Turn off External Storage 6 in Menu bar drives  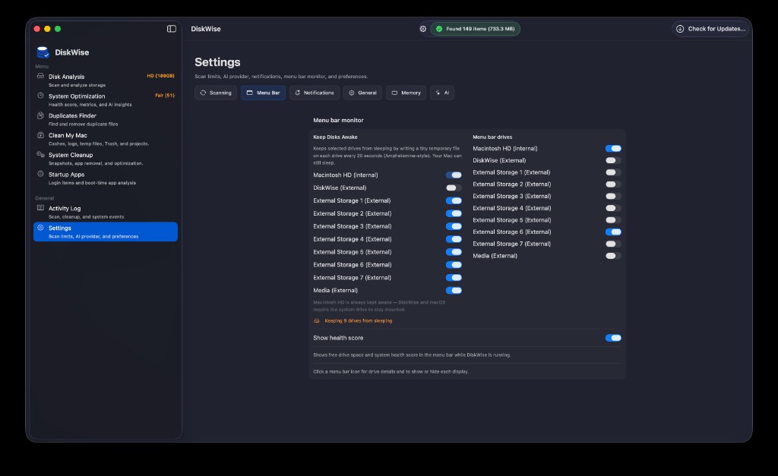(x=613, y=232)
